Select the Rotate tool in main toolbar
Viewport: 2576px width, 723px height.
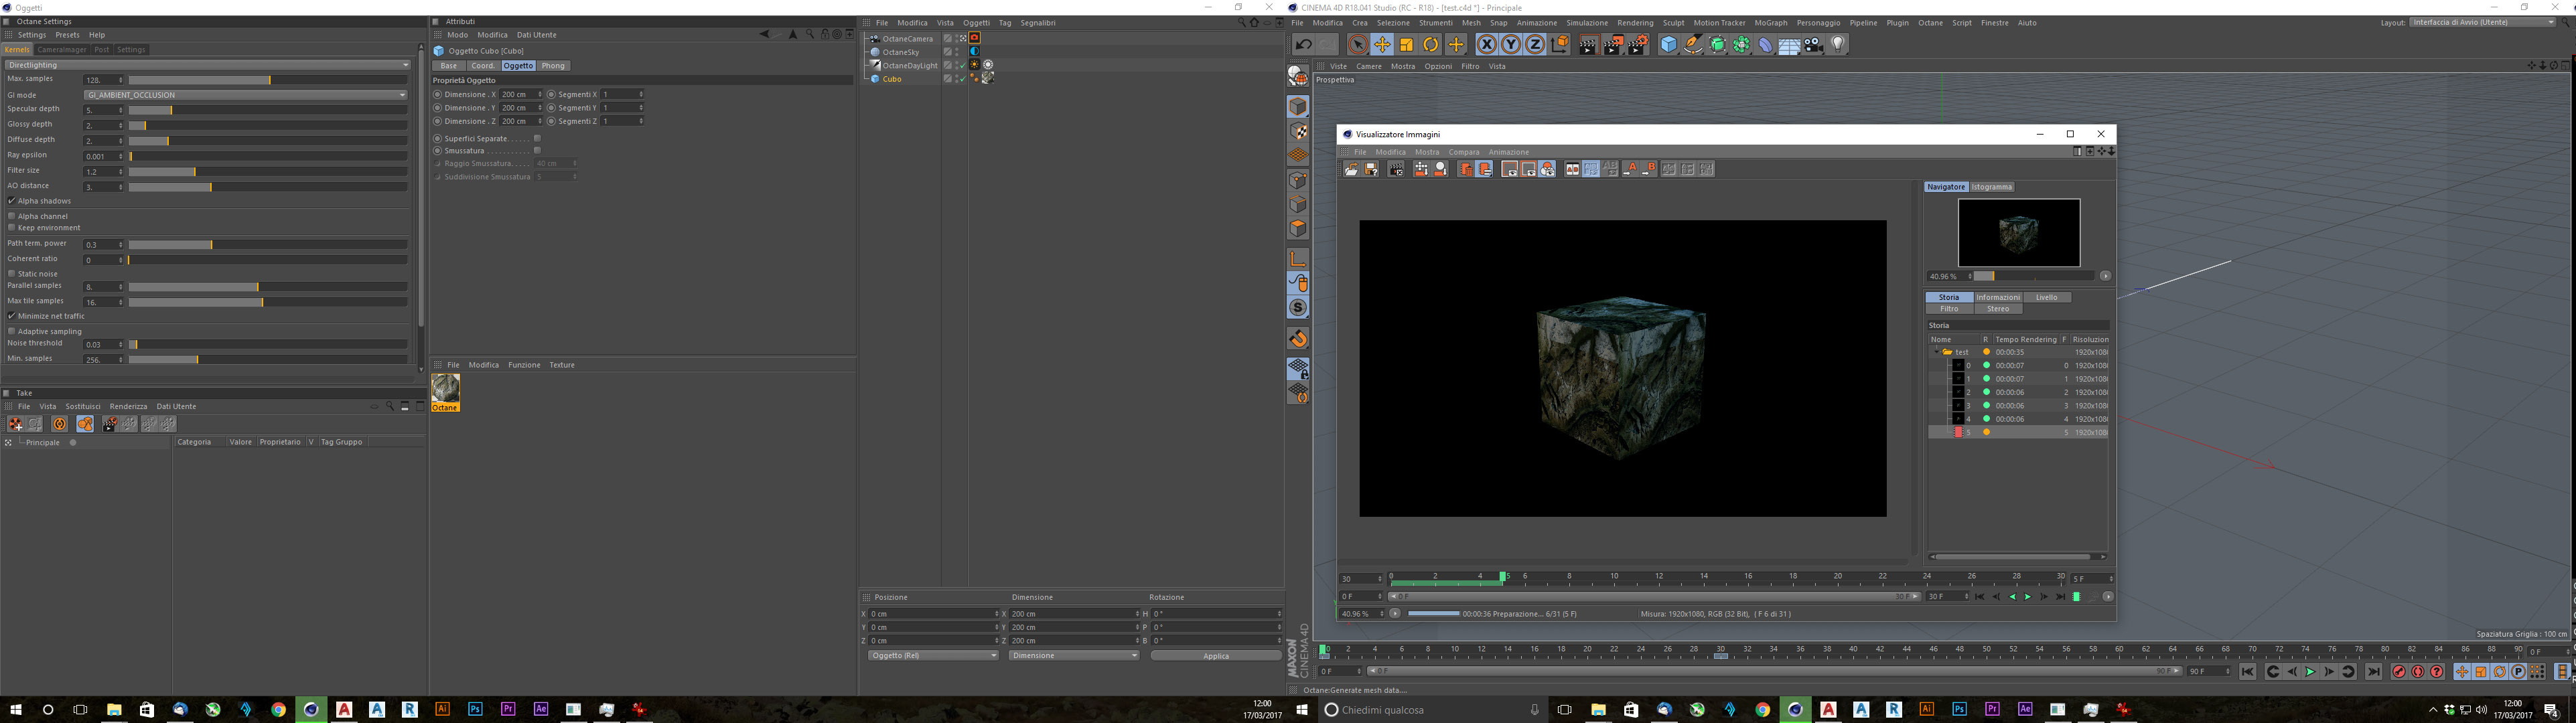click(1431, 44)
